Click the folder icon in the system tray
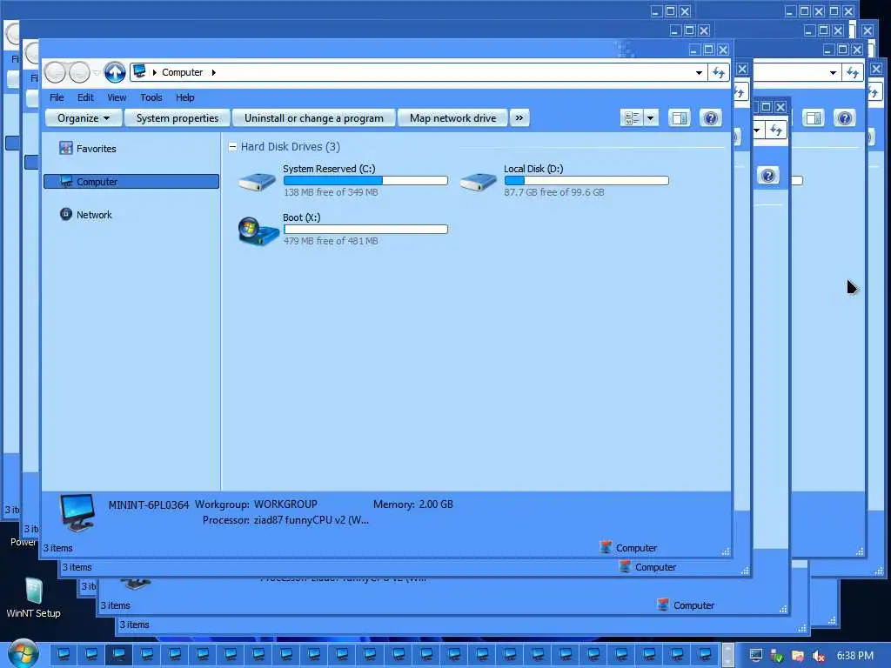This screenshot has width=891, height=668. pos(797,656)
